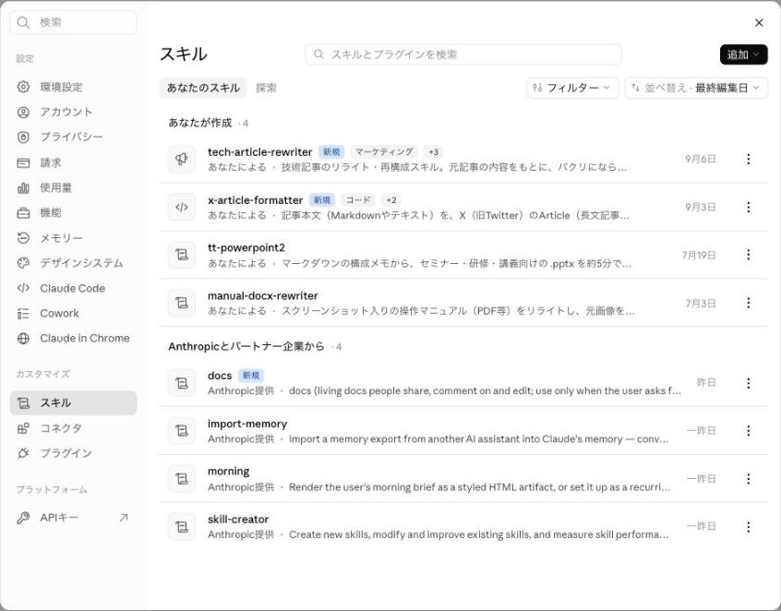Open more options for x-article-formatter
781x611 pixels.
(x=748, y=207)
